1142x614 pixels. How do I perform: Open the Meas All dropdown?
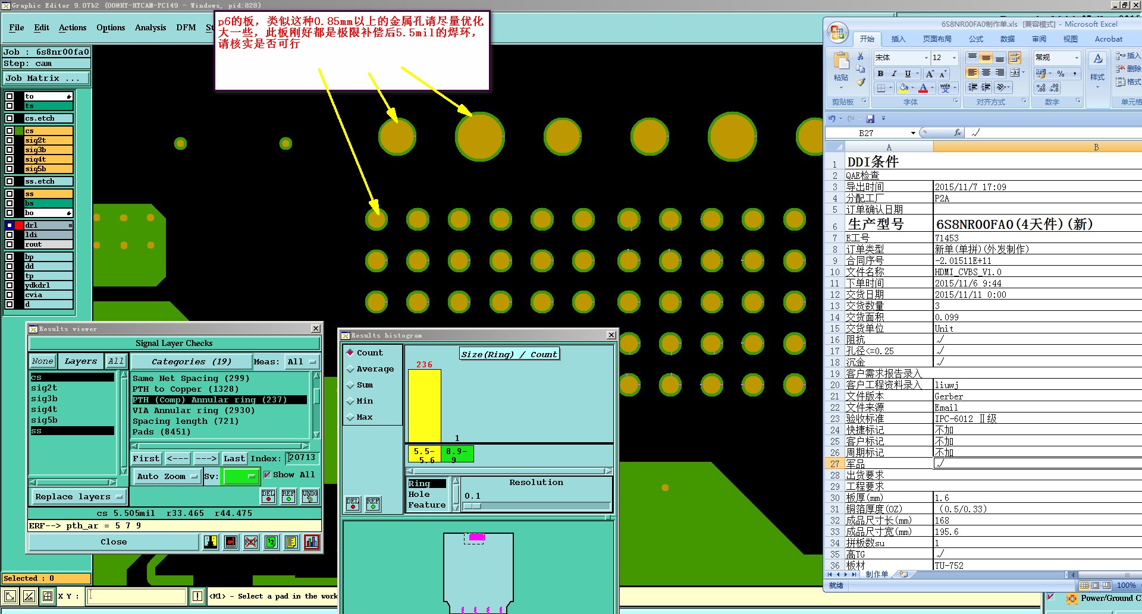(x=302, y=361)
